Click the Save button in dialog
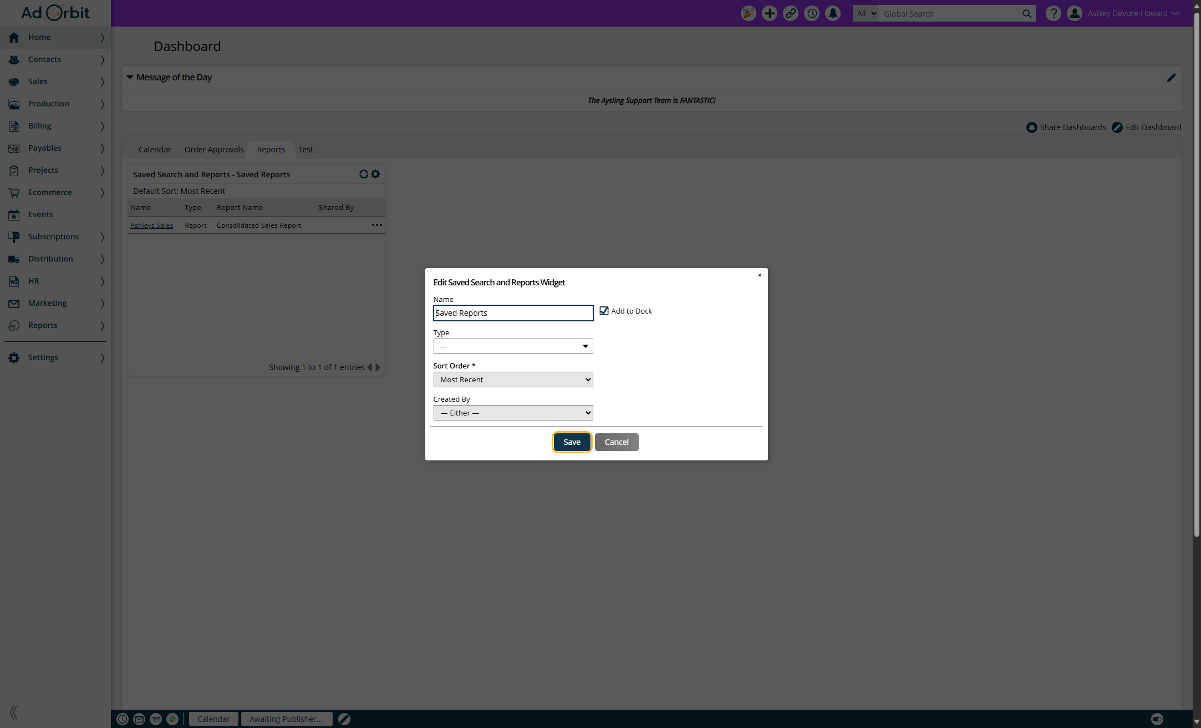This screenshot has height=728, width=1201. pos(572,442)
